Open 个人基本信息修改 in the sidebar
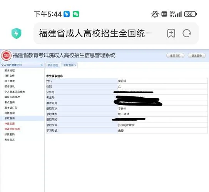 coord(15,92)
